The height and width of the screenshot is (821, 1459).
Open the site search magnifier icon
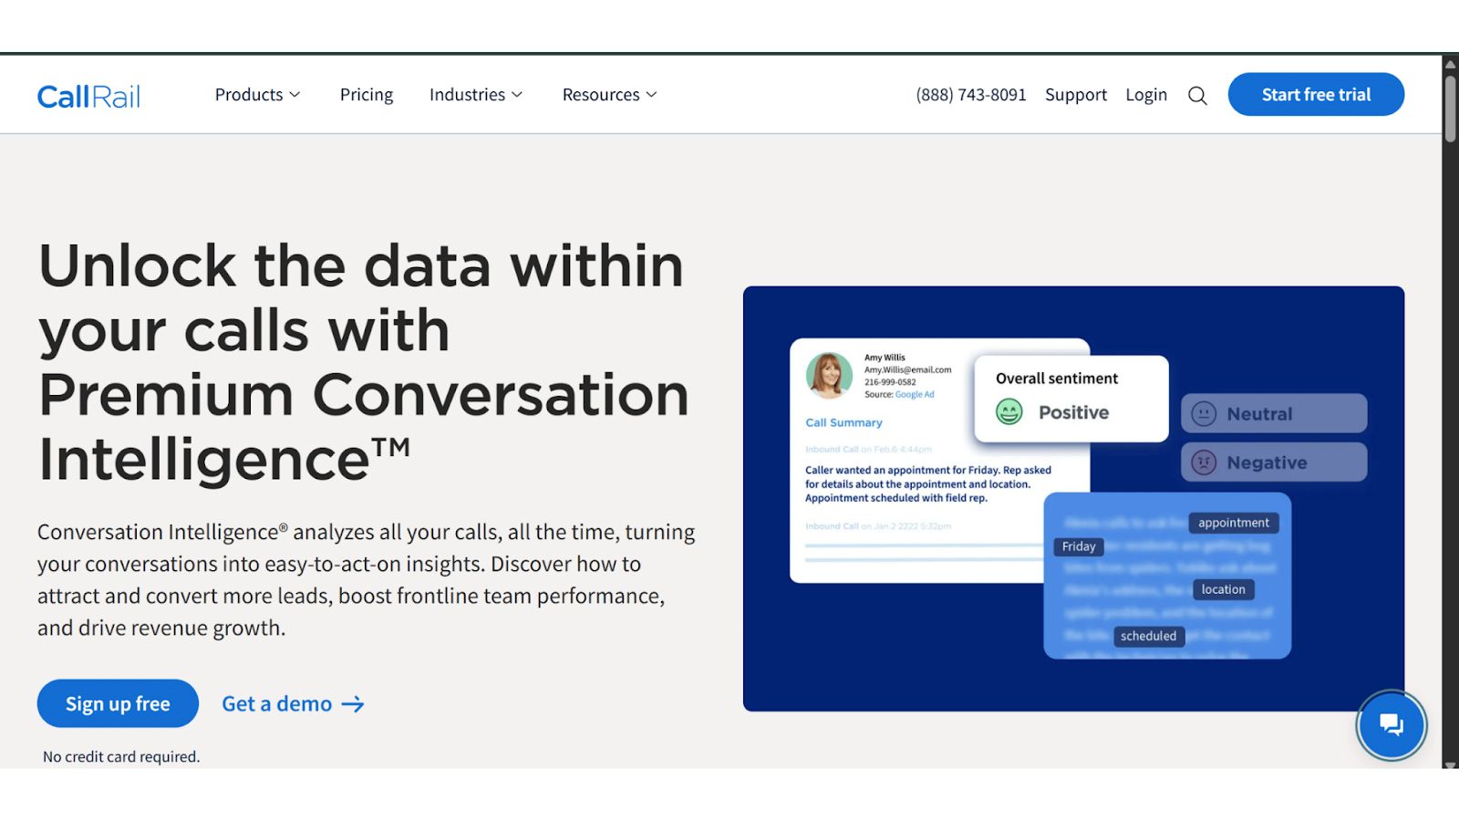click(1197, 95)
